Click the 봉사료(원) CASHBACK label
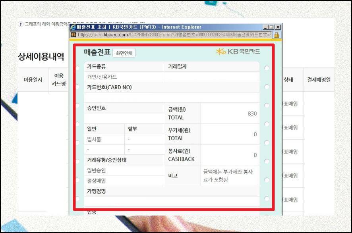Image resolution: width=352 pixels, height=233 pixels. point(181,155)
